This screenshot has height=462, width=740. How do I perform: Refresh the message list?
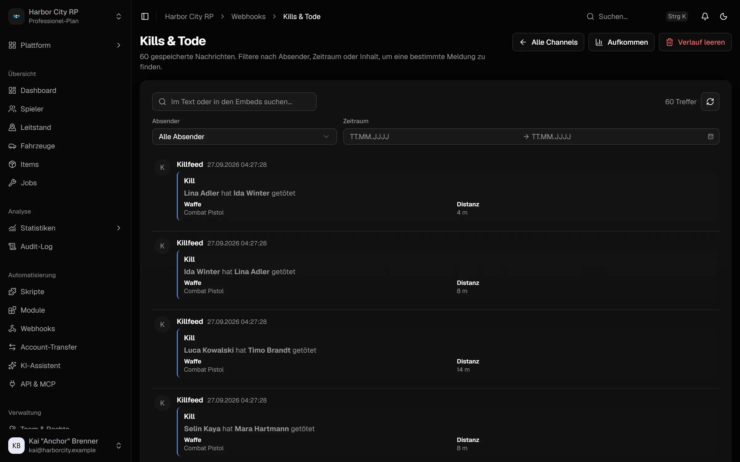coord(710,102)
